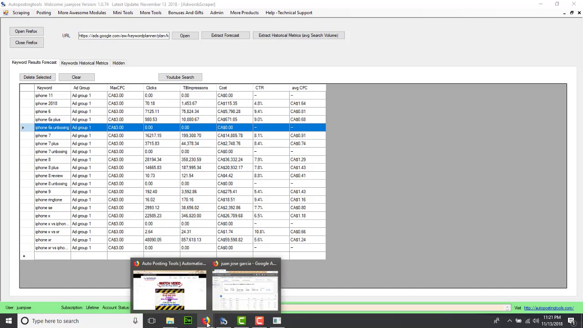Open the red Camtasia recorder taskbar icon
Screen dimensions: 583x328
[x=259, y=321]
